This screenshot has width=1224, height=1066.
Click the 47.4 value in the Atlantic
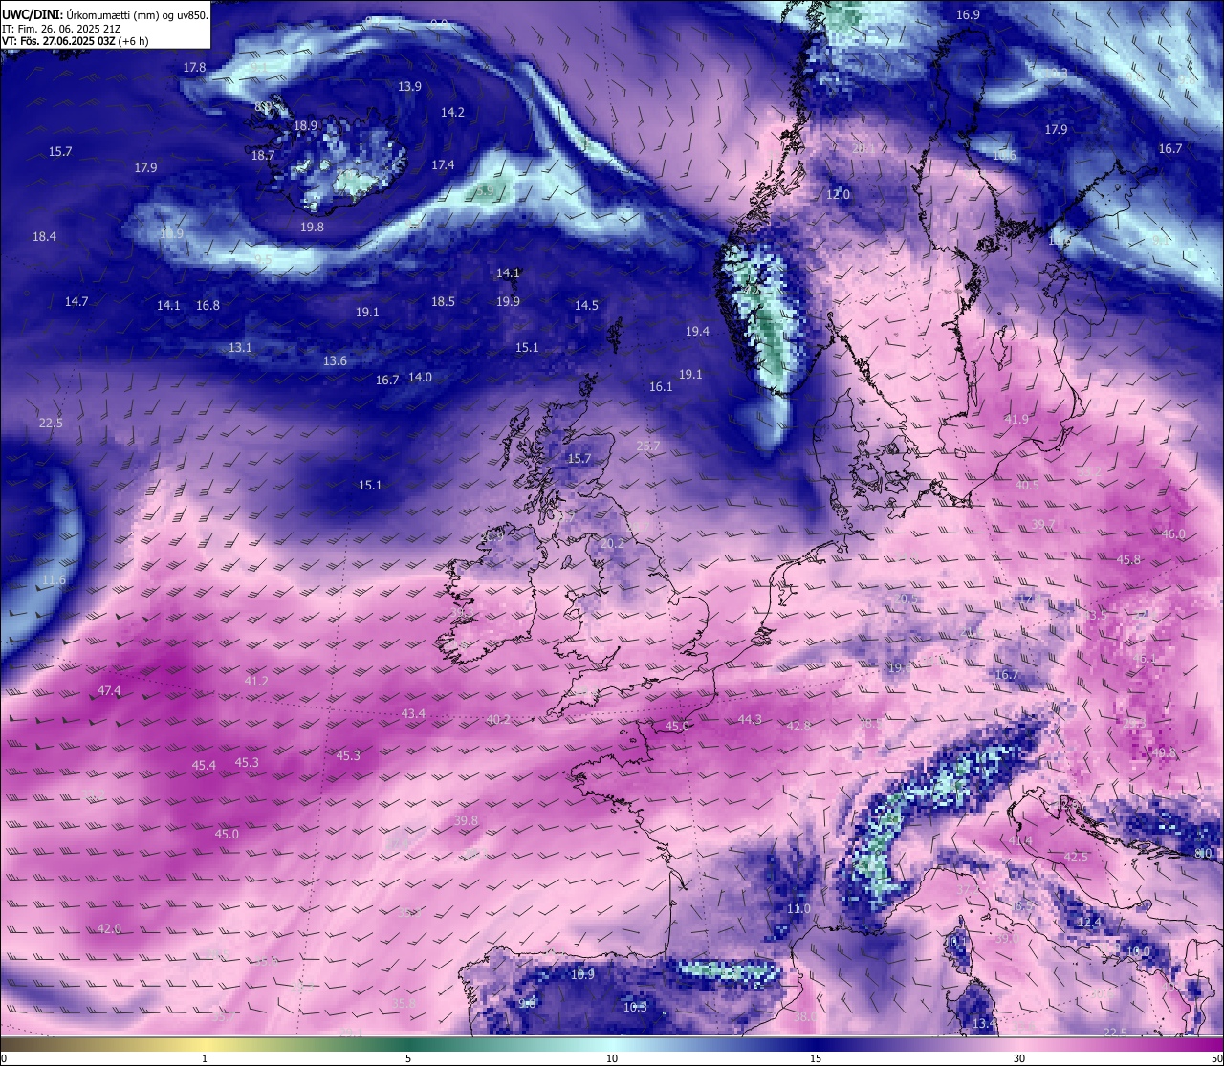(109, 691)
